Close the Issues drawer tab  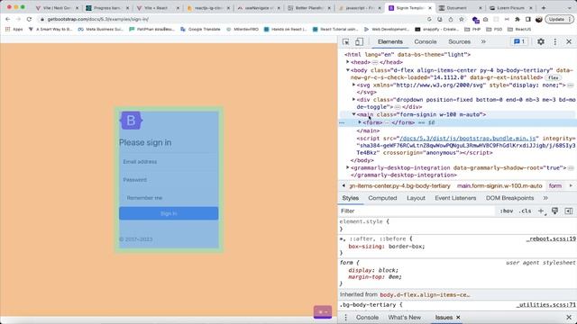[x=458, y=318]
